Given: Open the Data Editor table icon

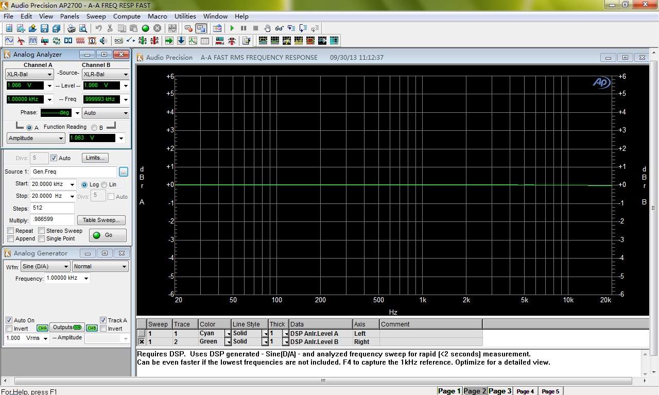Looking at the screenshot, I should 204,41.
